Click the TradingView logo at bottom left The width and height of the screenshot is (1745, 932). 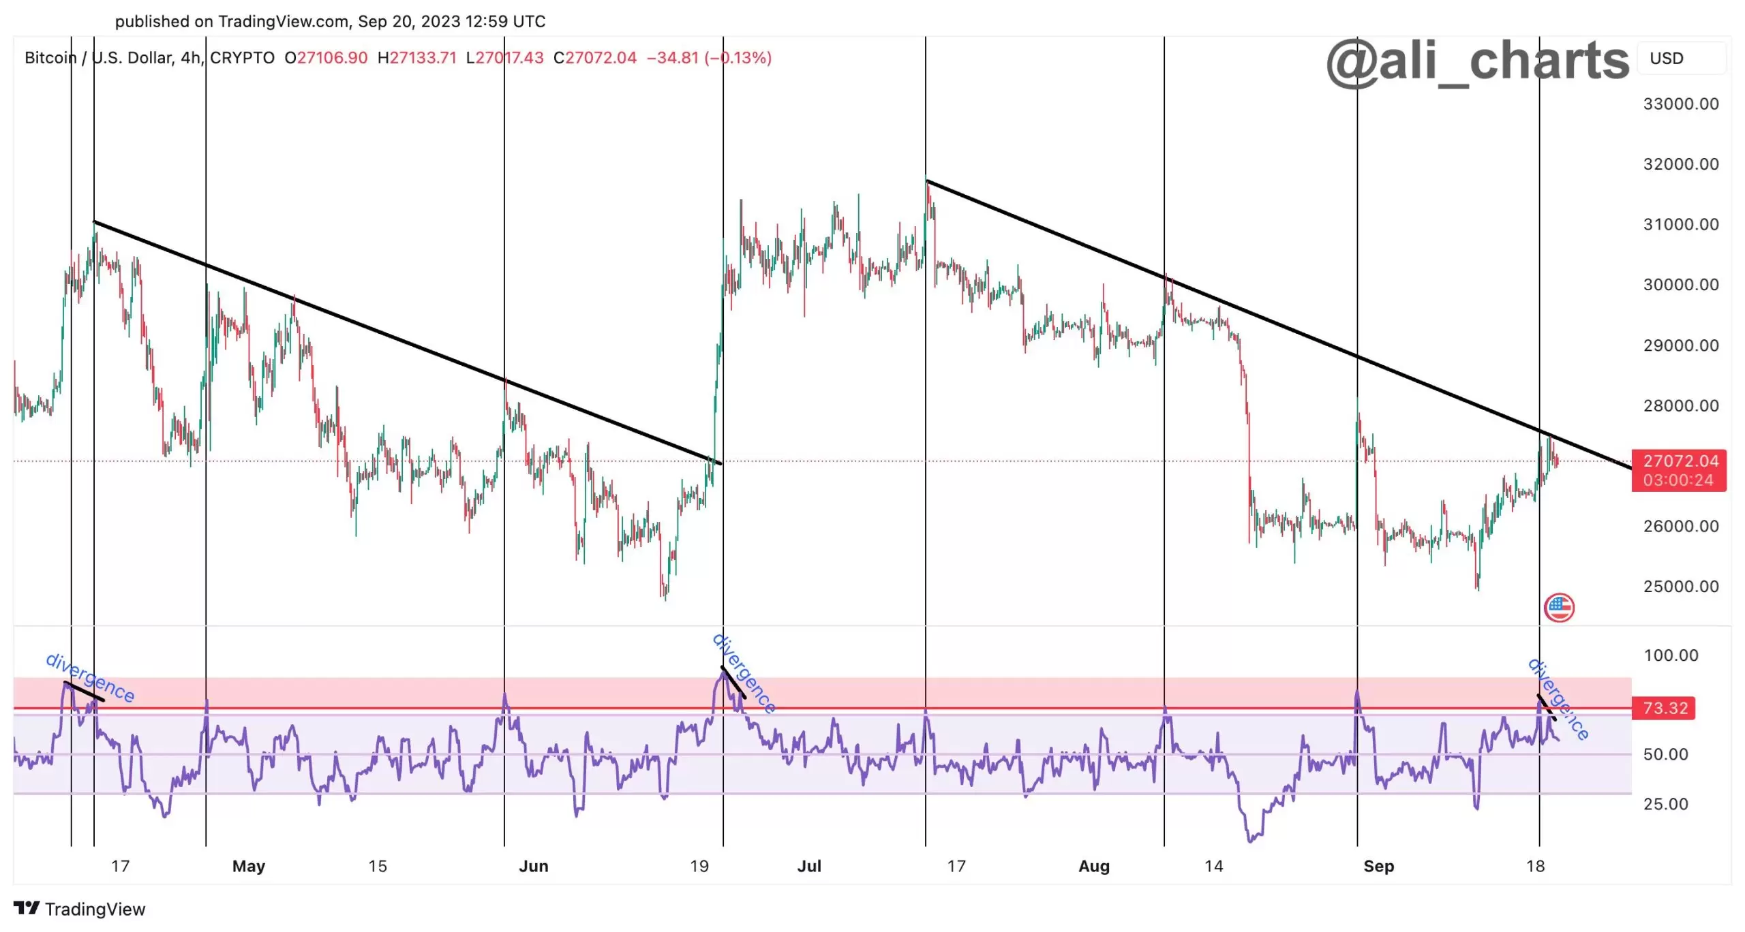coord(79,909)
